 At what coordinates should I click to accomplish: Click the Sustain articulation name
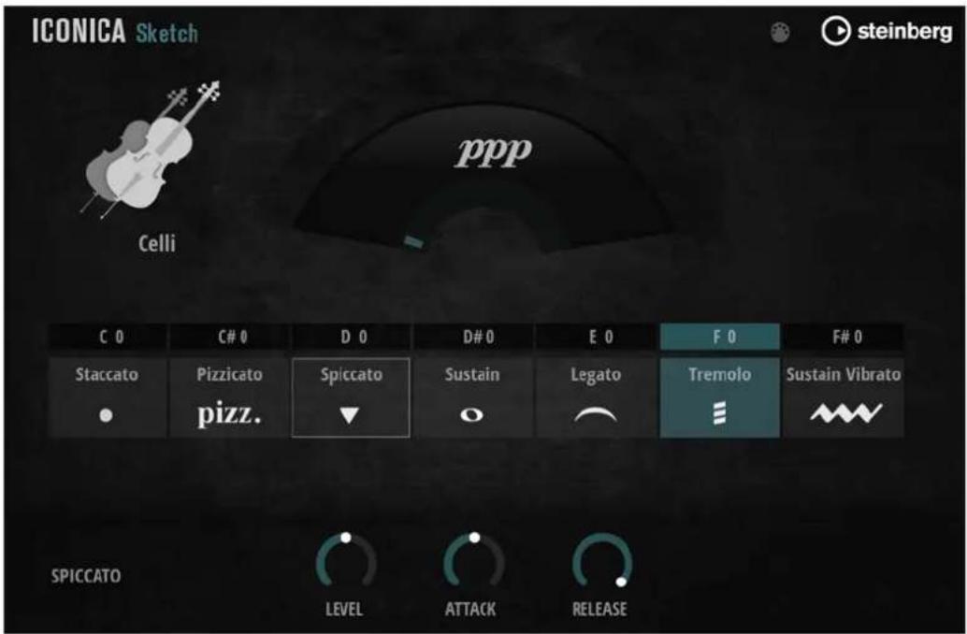[472, 374]
